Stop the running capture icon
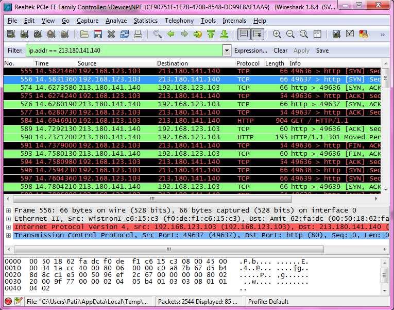 (52, 34)
